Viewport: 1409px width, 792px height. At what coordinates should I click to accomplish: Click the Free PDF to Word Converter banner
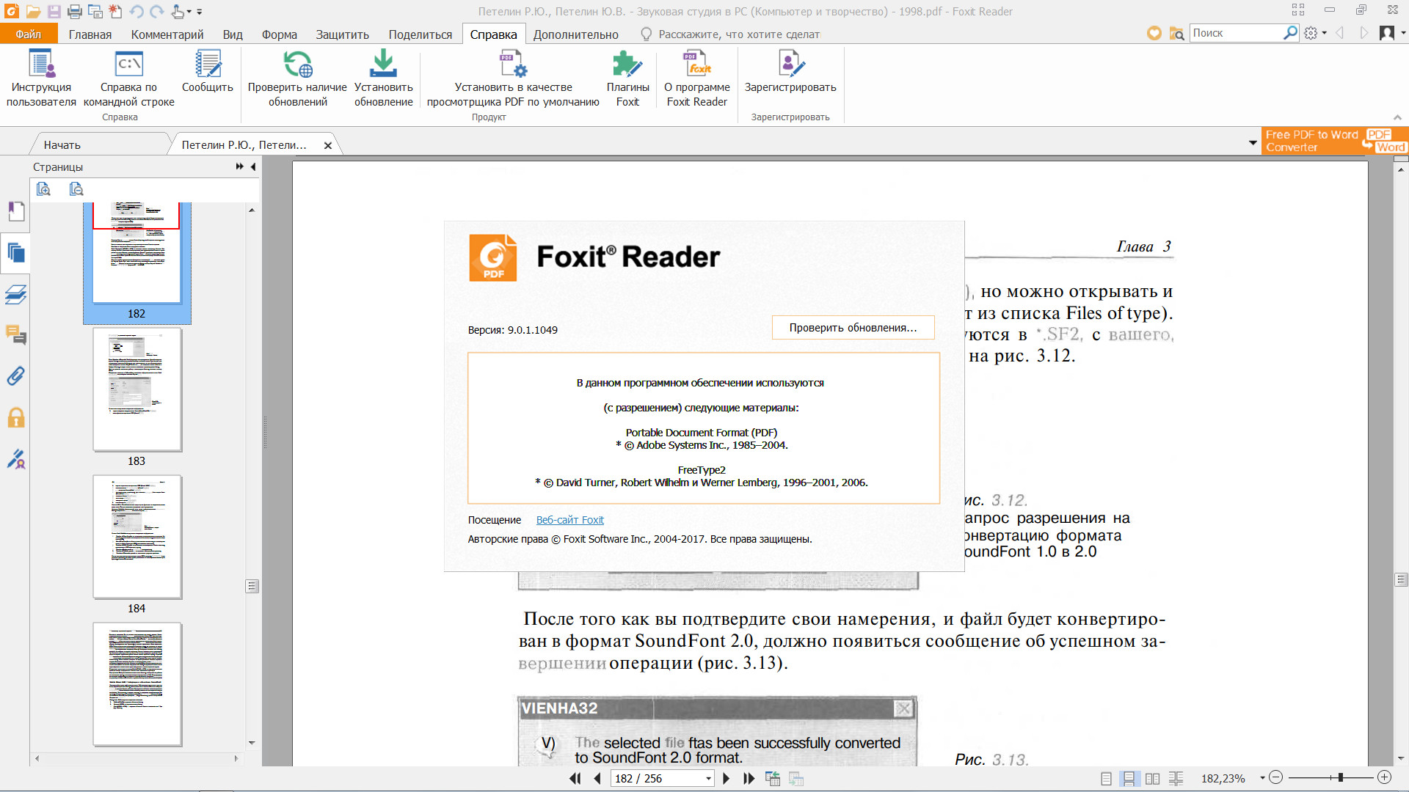tap(1335, 141)
